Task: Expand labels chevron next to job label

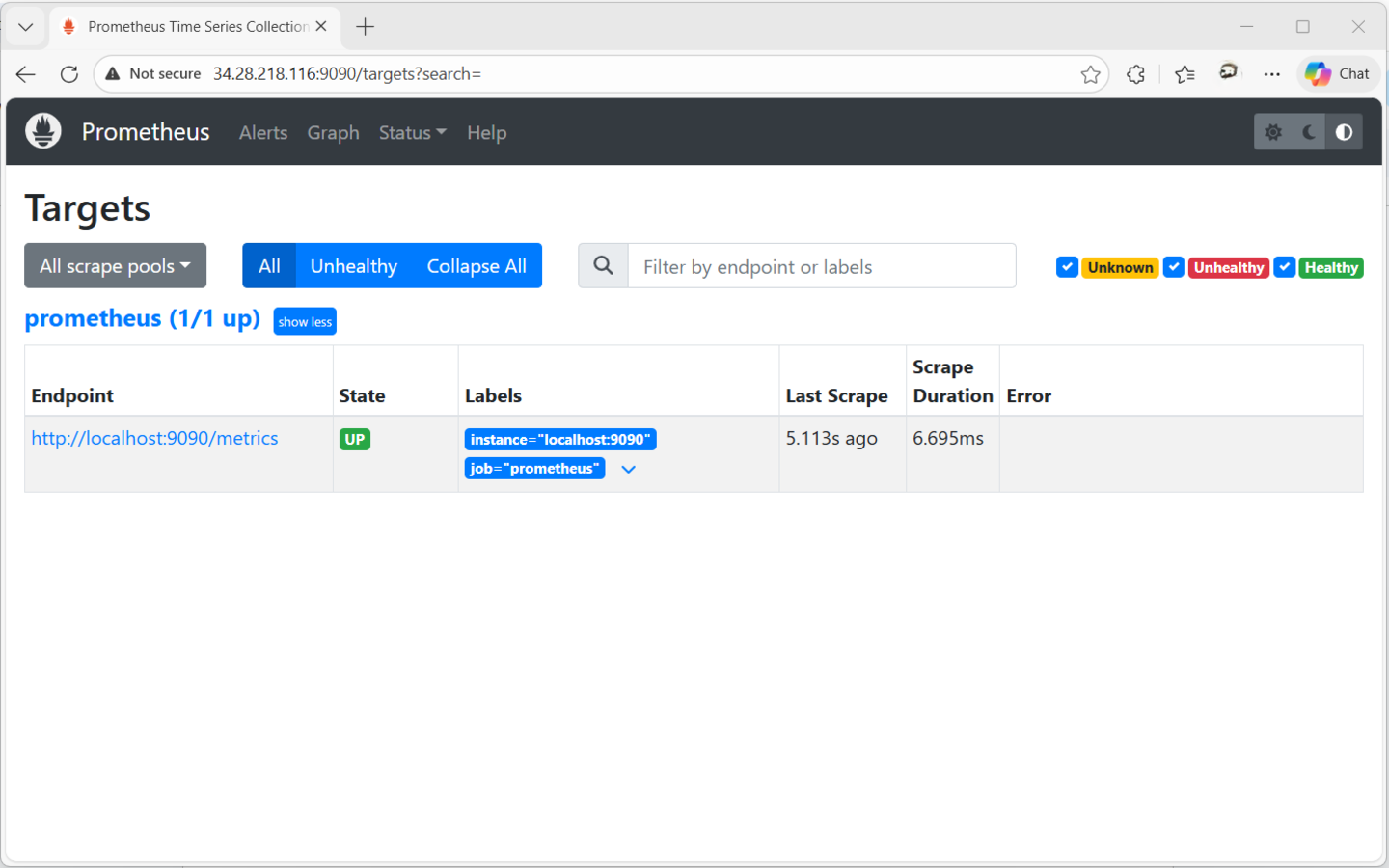Action: click(628, 469)
